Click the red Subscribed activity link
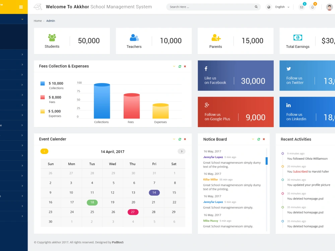335x251 pixels. tap(300, 172)
